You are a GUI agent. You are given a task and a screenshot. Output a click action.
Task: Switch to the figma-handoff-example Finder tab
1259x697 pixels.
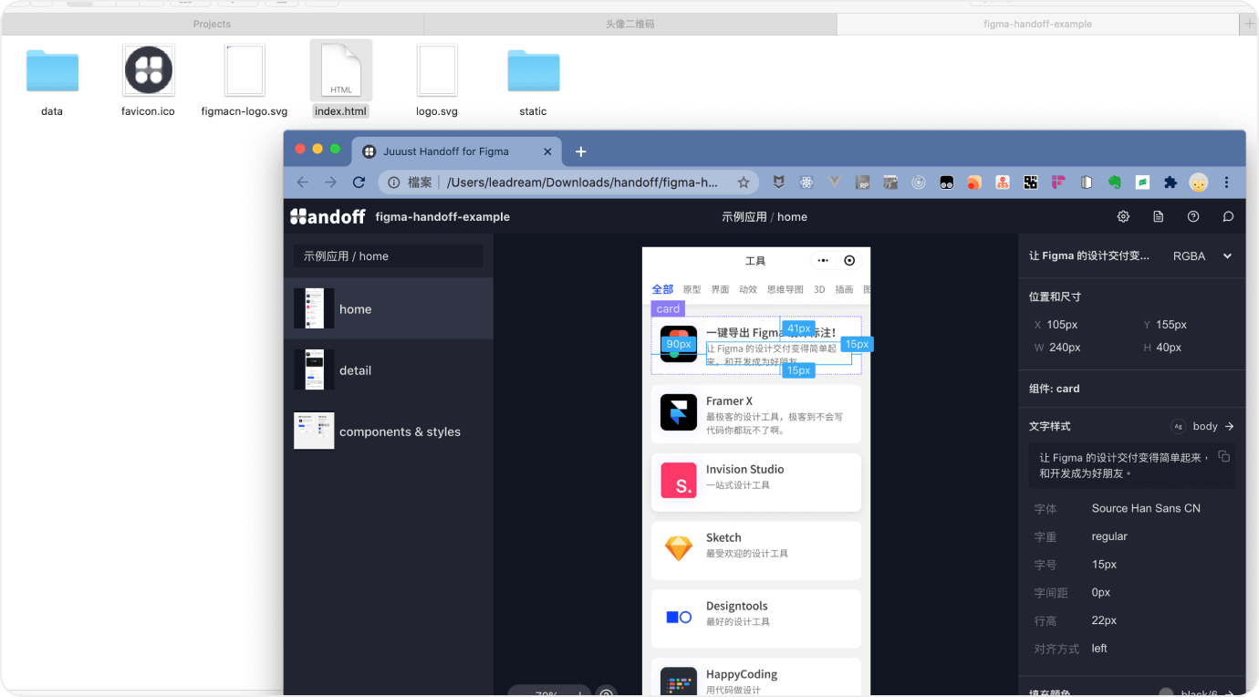click(x=1037, y=24)
